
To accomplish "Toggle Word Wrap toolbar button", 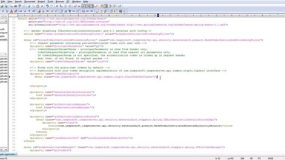I will point(83,6).
